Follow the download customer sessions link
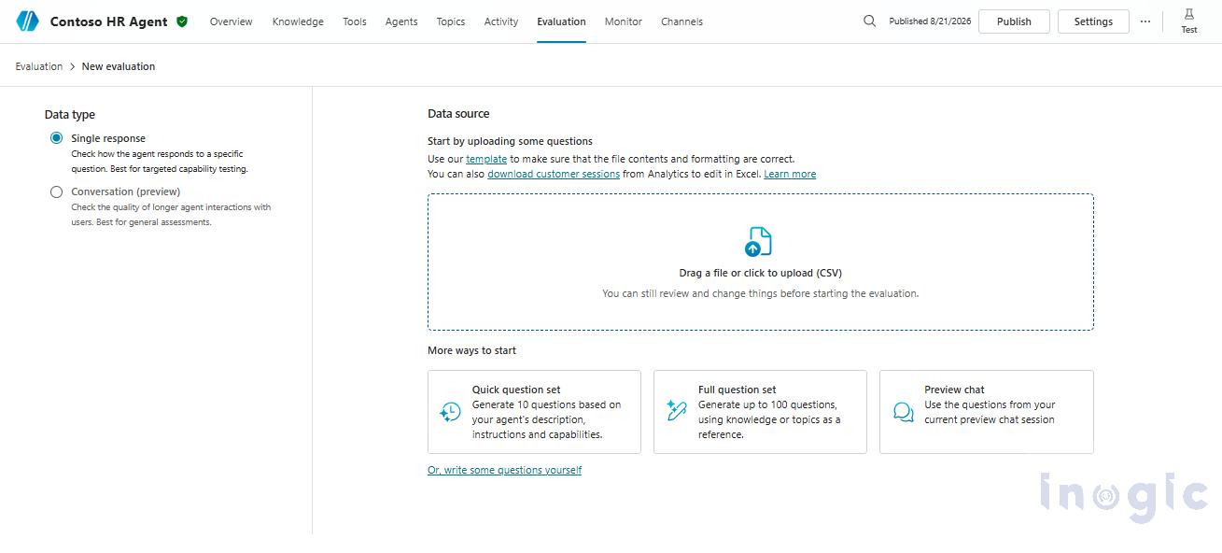 point(554,174)
